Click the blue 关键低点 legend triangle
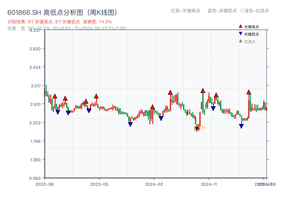Image resolution: width=296 pixels, height=222 pixels. point(240,34)
